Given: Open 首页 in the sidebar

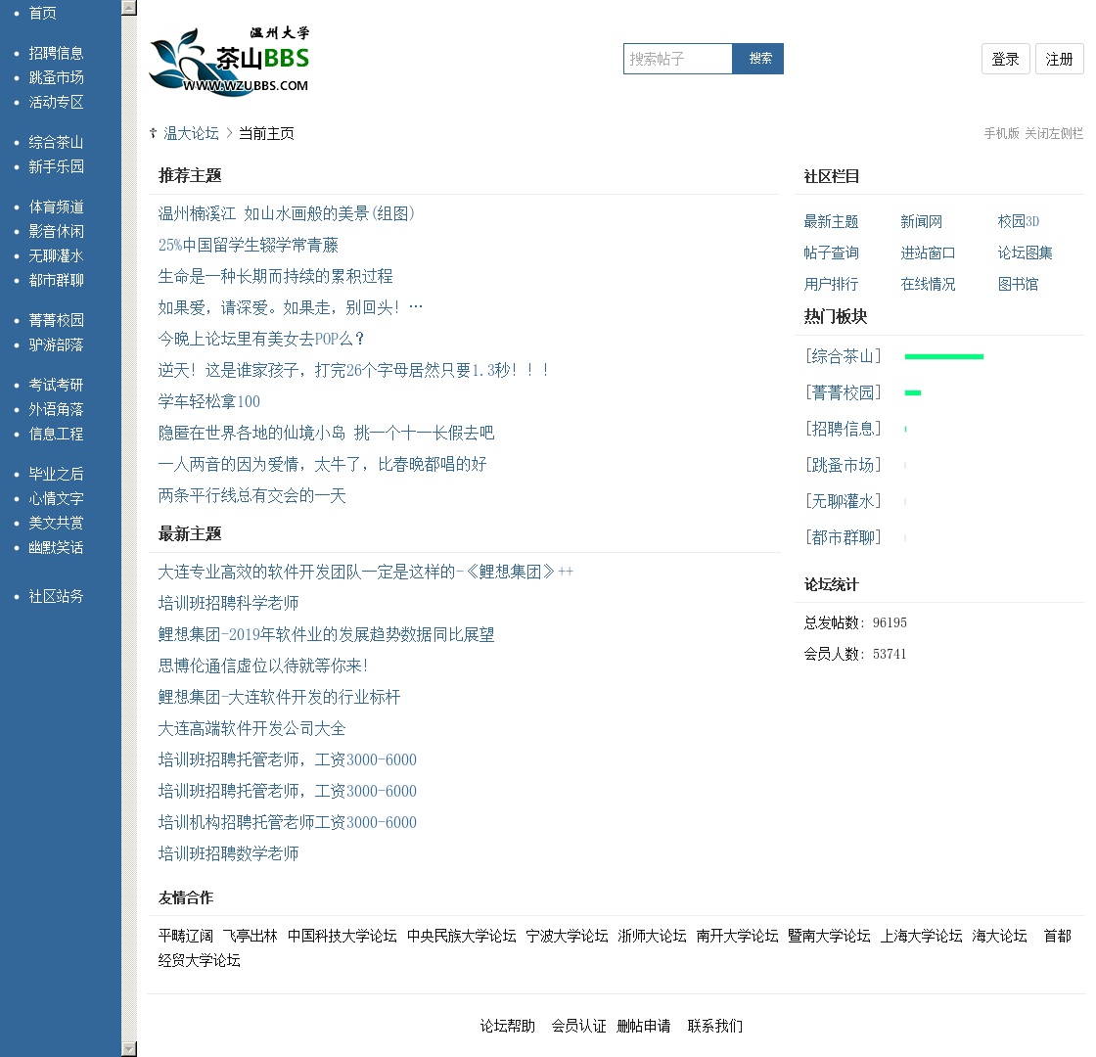Looking at the screenshot, I should [43, 13].
